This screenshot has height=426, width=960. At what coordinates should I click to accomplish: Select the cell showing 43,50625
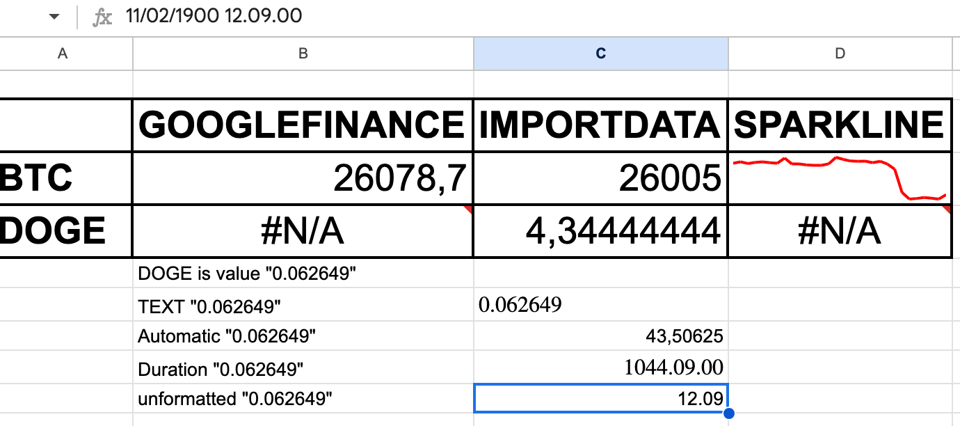tap(599, 336)
